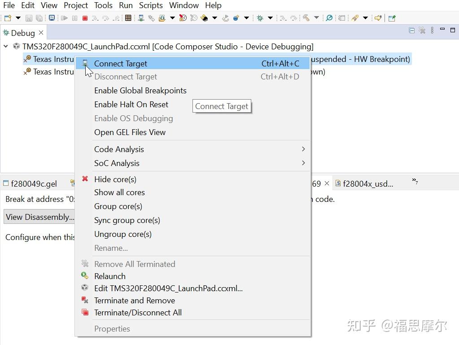This screenshot has width=459, height=345.
Task: Collapse the TMS320F280049C_LaunchPad.ccxml tree node
Action: [x=5, y=46]
